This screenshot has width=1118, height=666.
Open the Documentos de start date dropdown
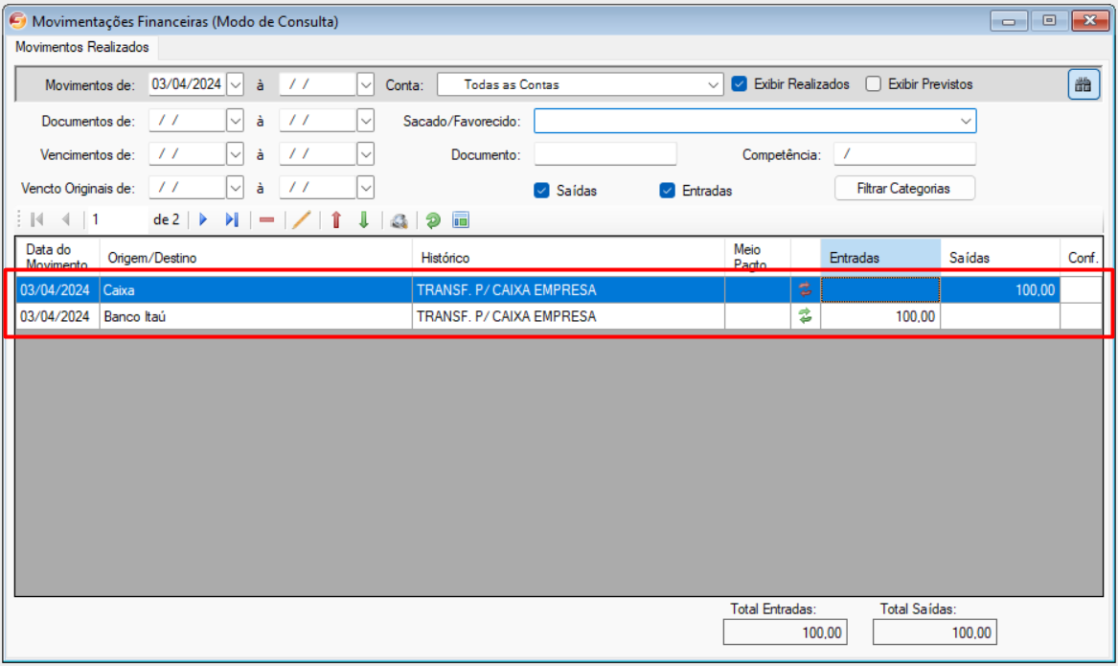pos(236,121)
